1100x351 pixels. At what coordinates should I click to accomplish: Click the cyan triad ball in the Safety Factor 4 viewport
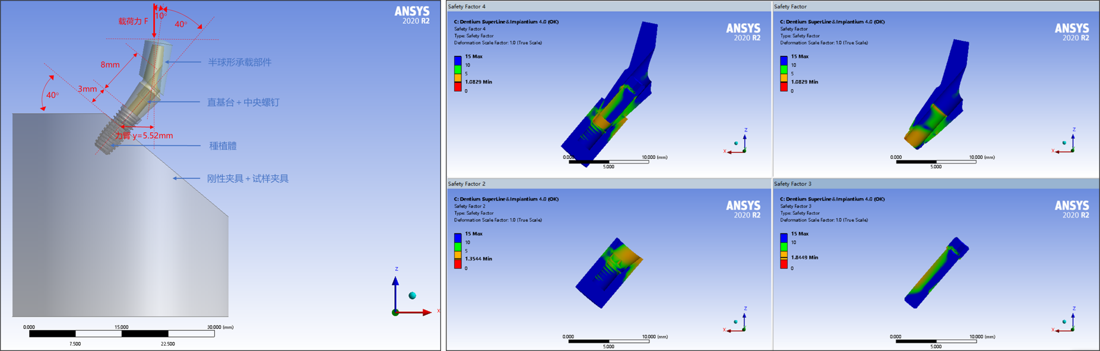coord(736,143)
